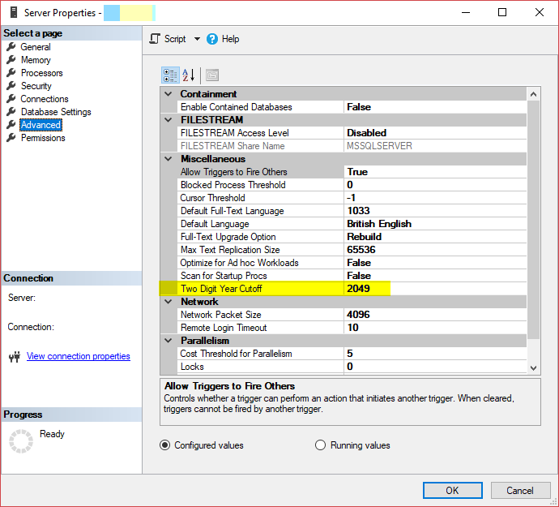Click the Script toolbar icon

tap(155, 39)
